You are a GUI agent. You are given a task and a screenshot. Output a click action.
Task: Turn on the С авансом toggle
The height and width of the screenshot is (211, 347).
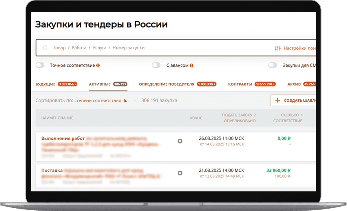[x=156, y=65]
